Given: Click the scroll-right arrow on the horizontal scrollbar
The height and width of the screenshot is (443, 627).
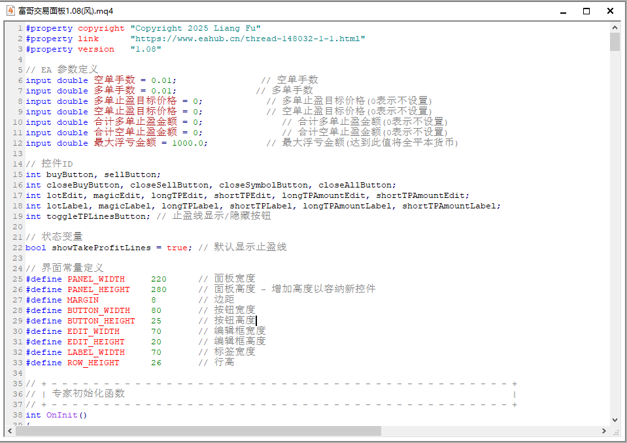Looking at the screenshot, I should pyautogui.click(x=604, y=431).
